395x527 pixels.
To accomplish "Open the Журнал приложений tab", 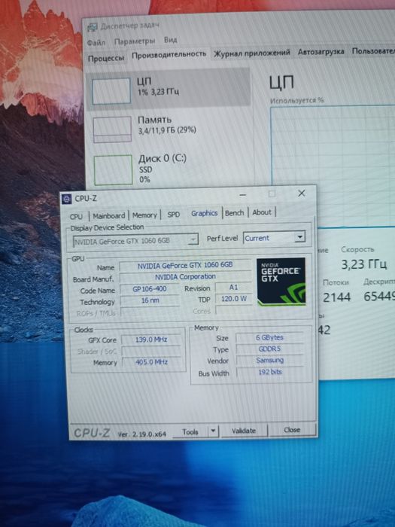I will [252, 53].
